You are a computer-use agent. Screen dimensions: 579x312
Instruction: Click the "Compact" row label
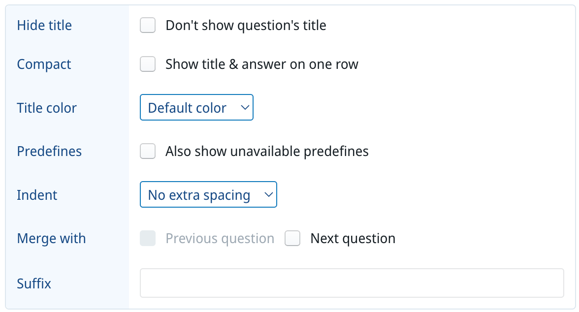coord(44,64)
